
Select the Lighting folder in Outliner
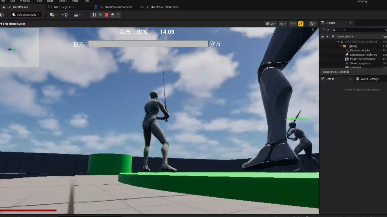[x=352, y=46]
